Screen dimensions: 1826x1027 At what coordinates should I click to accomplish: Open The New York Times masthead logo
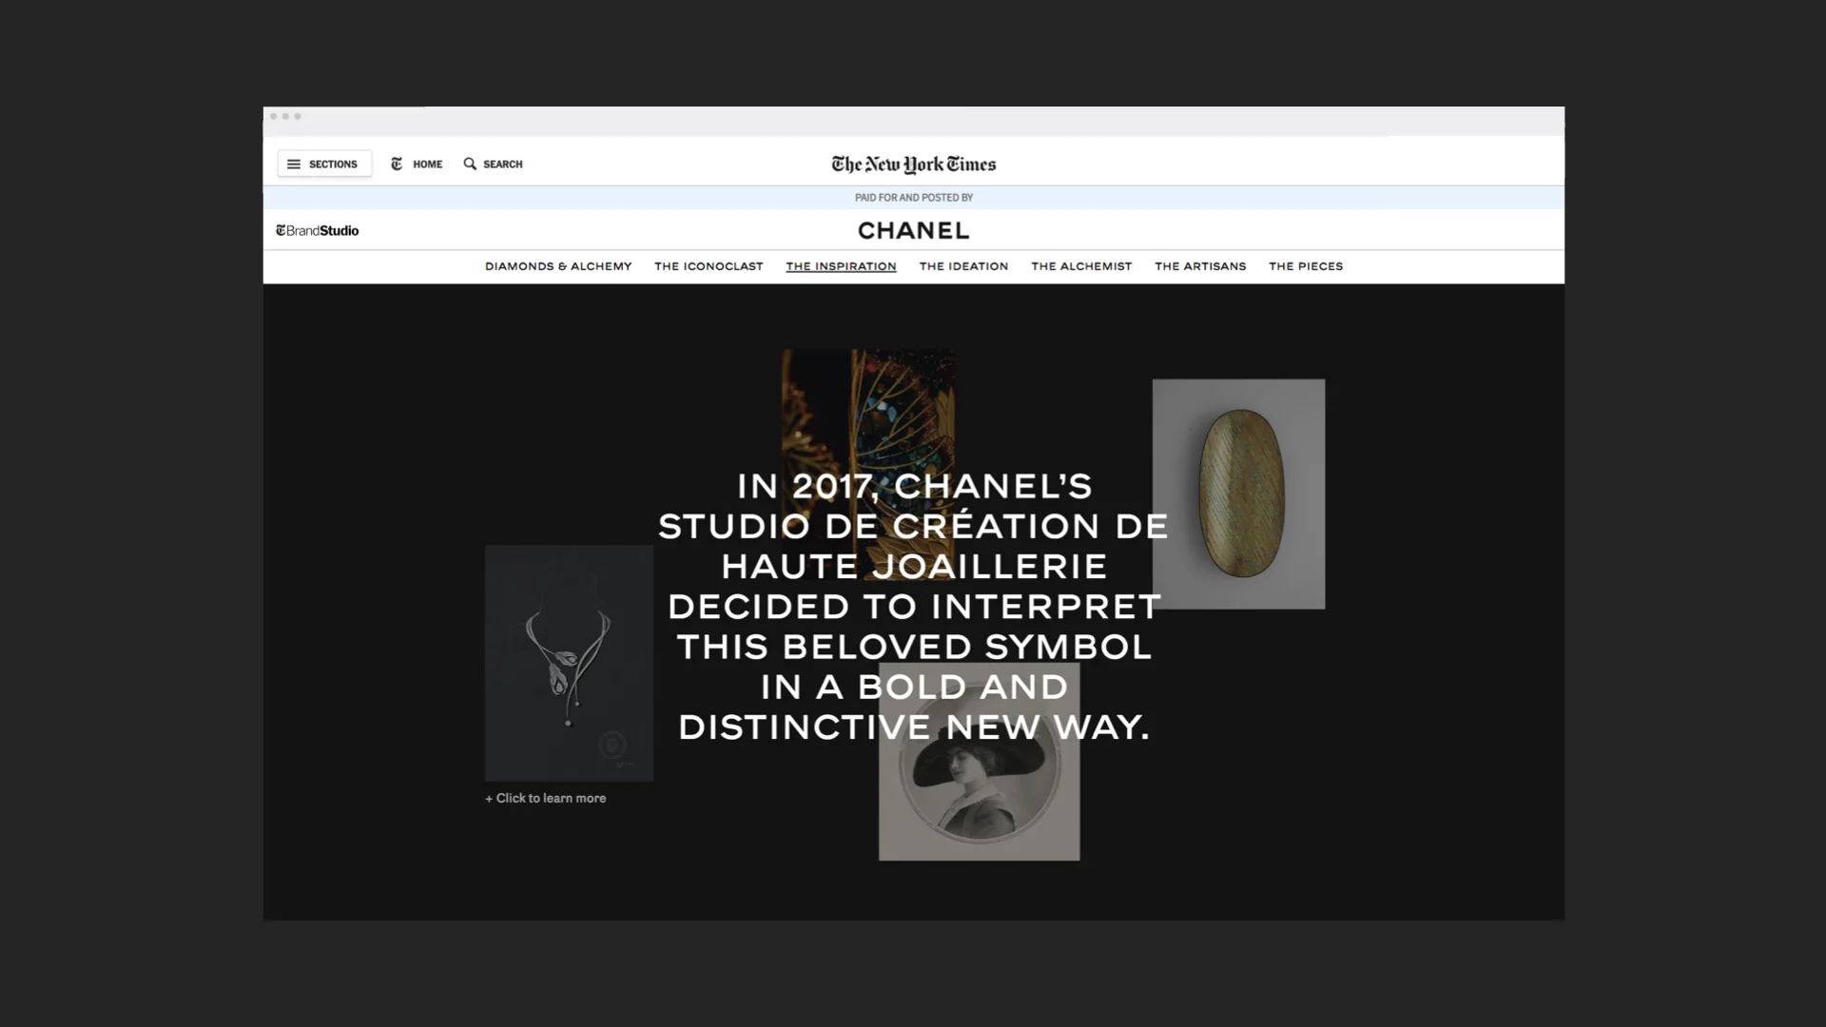pos(913,165)
